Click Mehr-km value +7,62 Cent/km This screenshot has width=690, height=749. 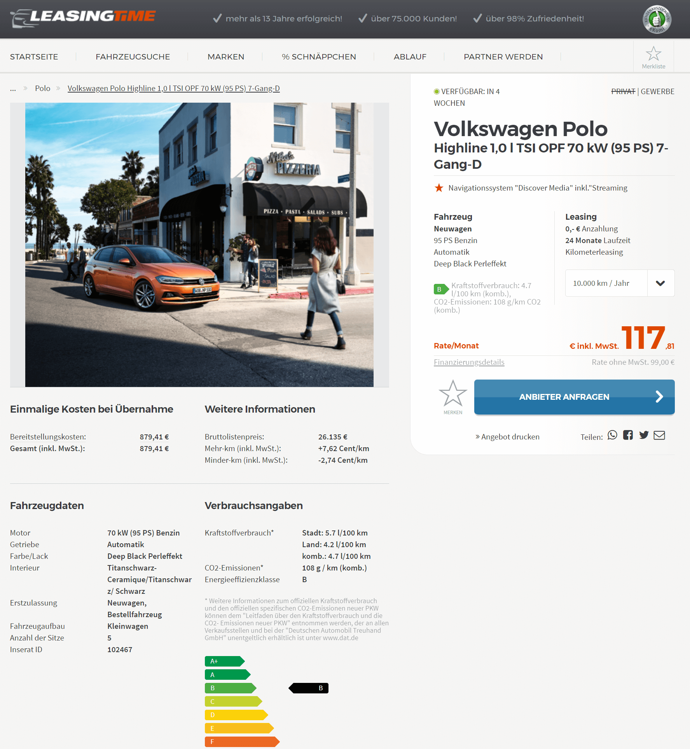344,448
